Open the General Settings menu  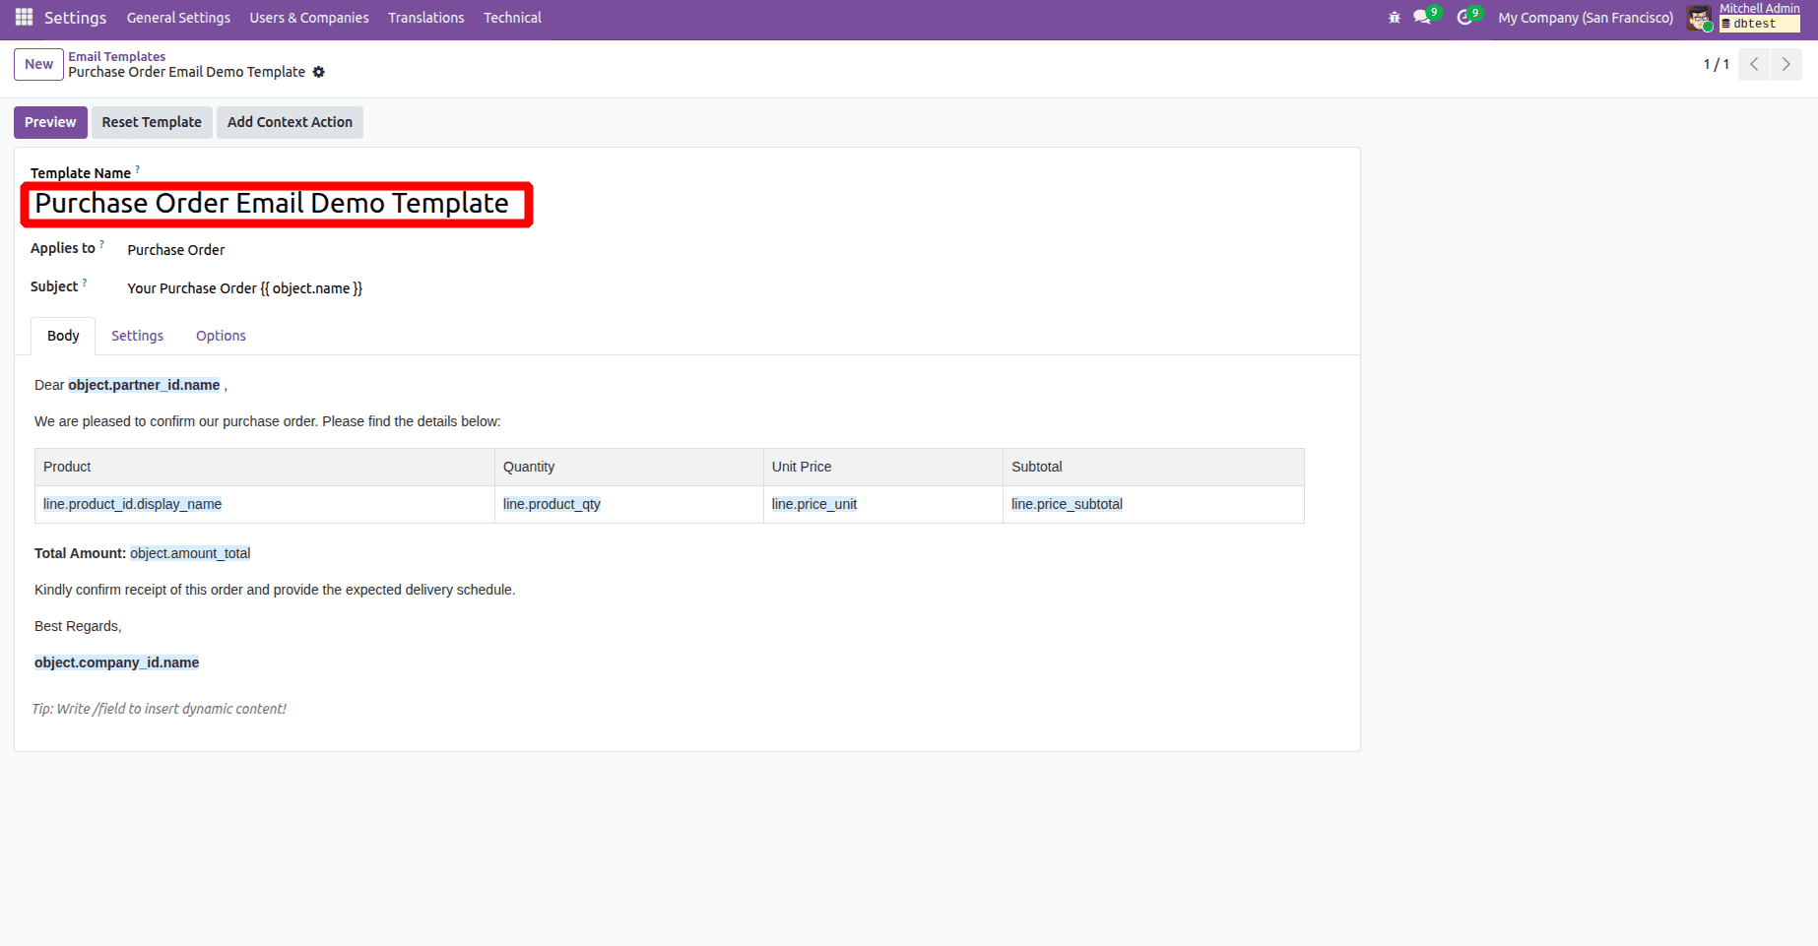178,18
